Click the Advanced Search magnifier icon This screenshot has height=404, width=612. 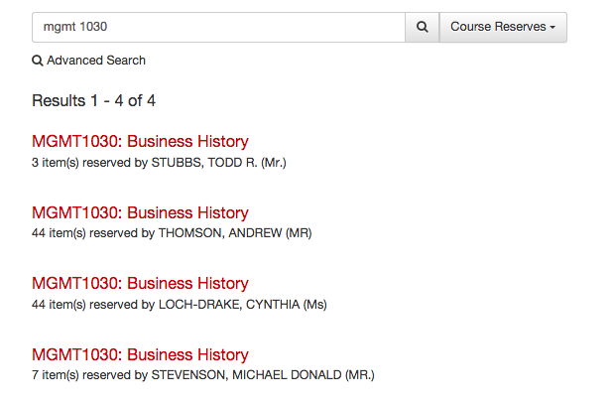tap(38, 61)
